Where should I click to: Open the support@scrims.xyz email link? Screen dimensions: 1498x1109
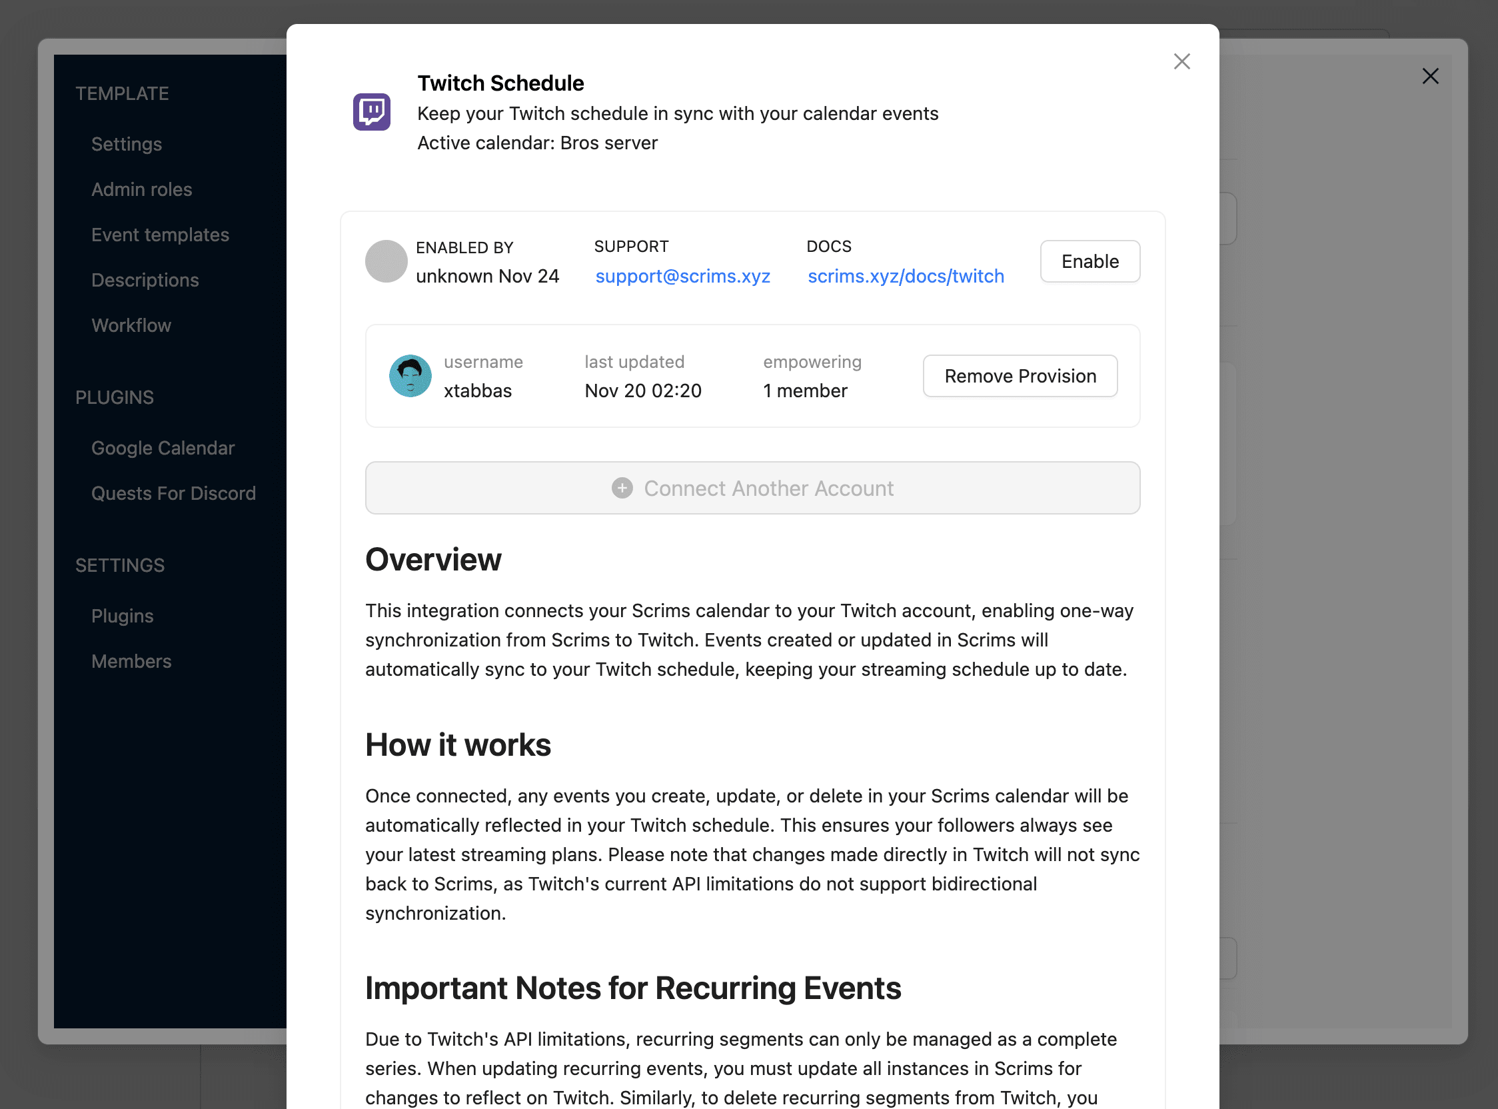pos(682,276)
